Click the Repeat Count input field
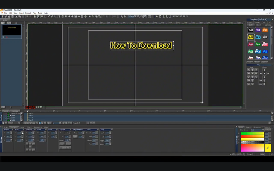 67,140
